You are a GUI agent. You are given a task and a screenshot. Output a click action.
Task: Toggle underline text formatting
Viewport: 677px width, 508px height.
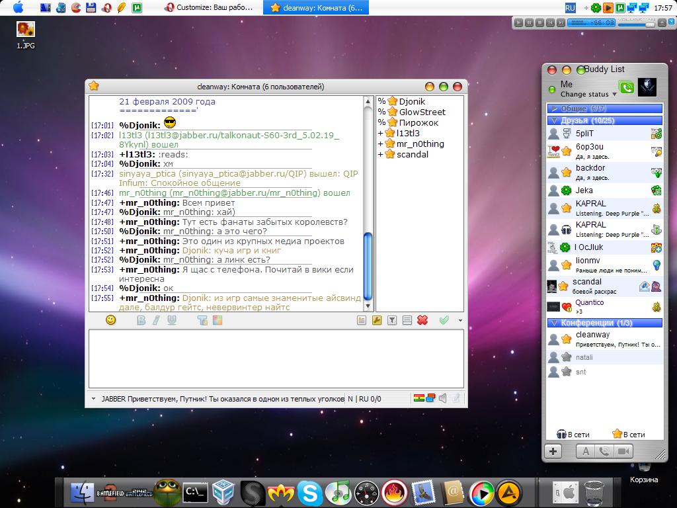click(x=172, y=320)
